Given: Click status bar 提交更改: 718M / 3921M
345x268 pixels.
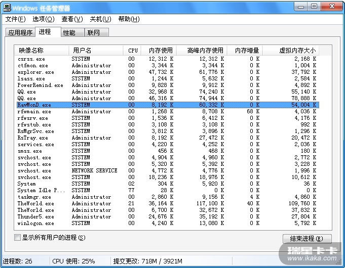Looking at the screenshot, I should (147, 261).
